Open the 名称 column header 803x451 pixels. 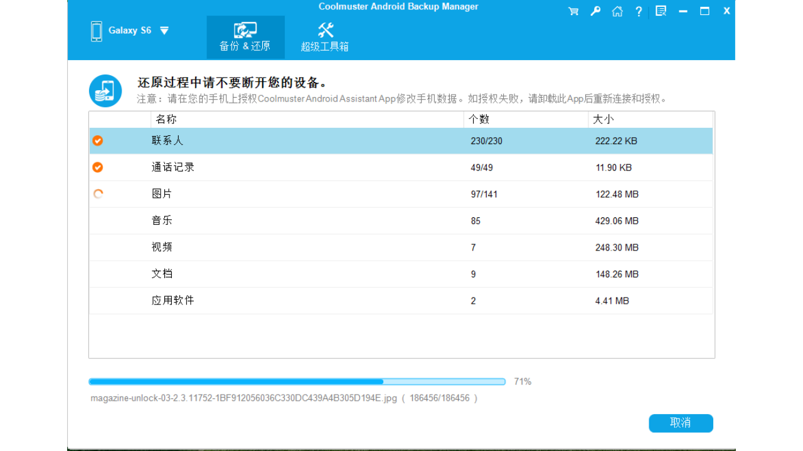tap(165, 119)
